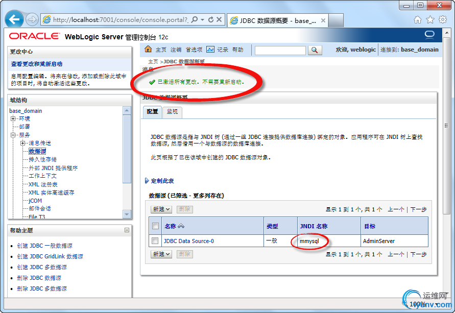Open address bar dropdown arrow
The image size is (455, 313).
coord(203,19)
